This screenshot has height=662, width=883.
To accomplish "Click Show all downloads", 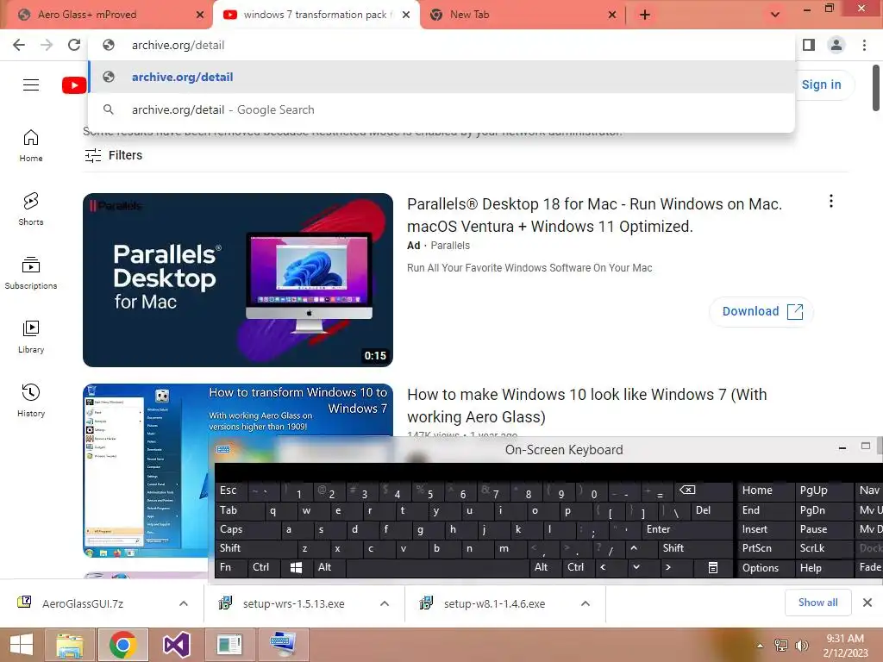I will point(817,603).
